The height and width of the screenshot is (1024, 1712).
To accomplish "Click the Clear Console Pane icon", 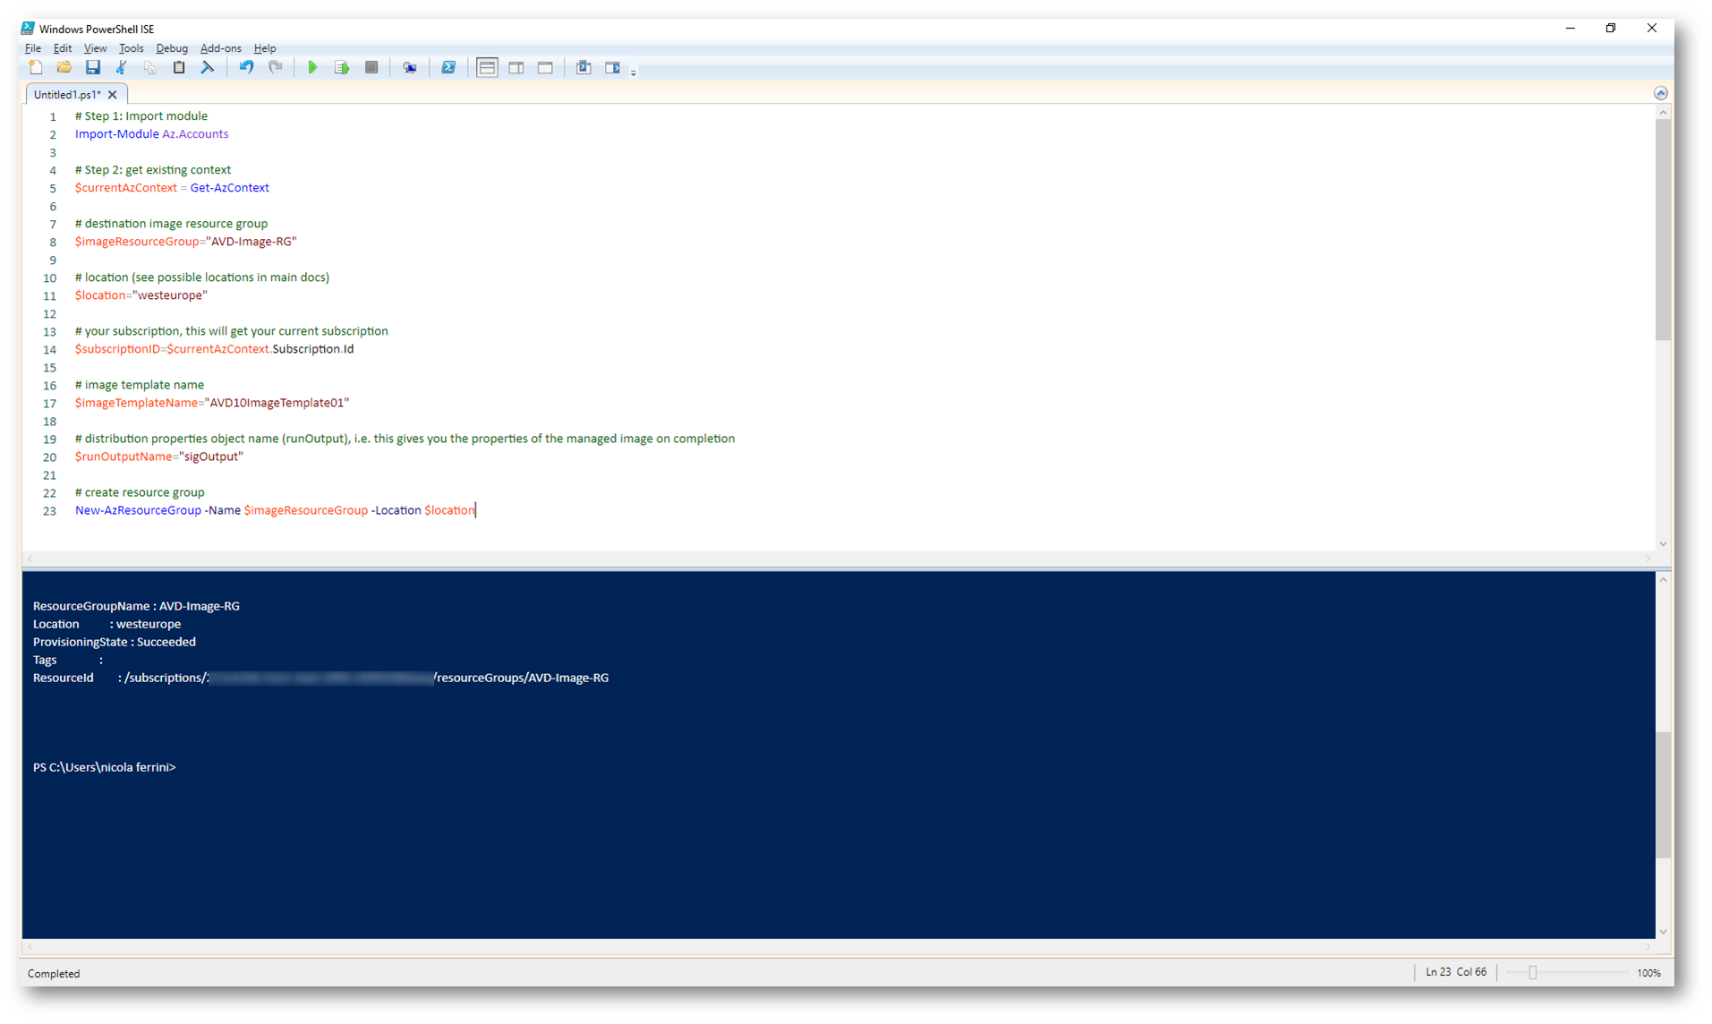I will [x=208, y=68].
